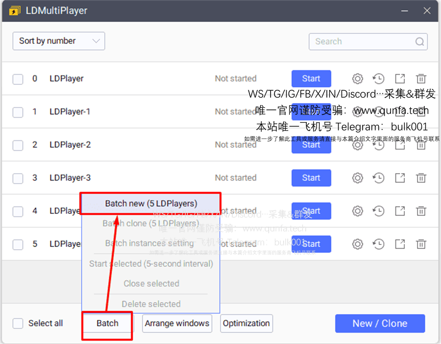Viewport: 441px width, 344px height.
Task: Delete instance 5 with trash icon
Action: (421, 244)
